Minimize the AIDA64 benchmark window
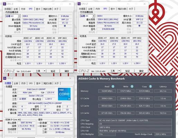178x138 pixels. [x=163, y=78]
